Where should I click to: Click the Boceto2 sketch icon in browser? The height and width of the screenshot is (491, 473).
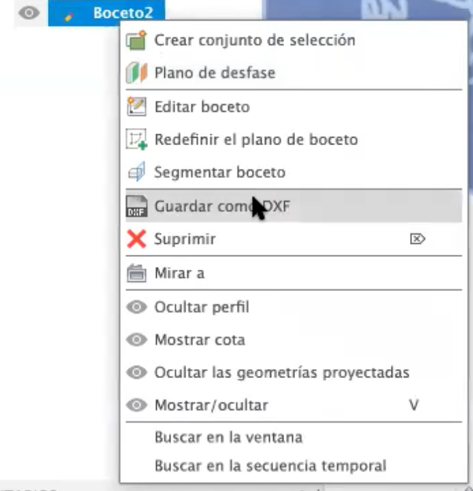coord(68,14)
